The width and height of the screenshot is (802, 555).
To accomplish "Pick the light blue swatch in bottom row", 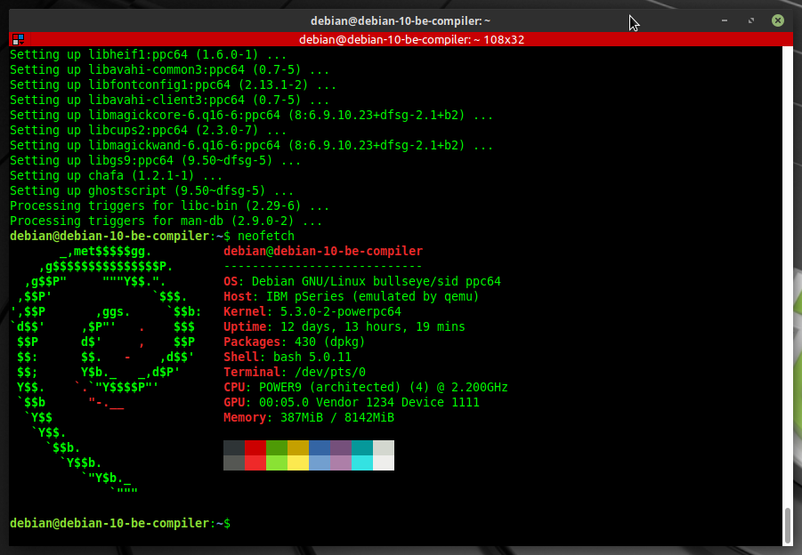I will click(320, 462).
